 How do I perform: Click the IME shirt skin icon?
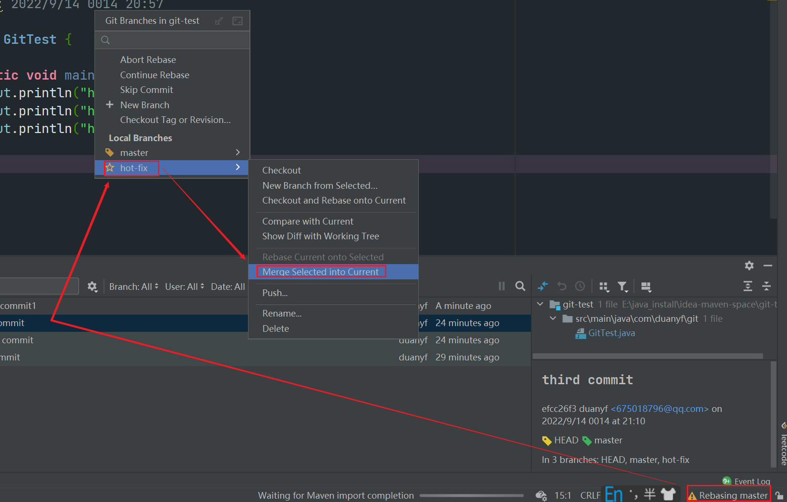tap(668, 494)
